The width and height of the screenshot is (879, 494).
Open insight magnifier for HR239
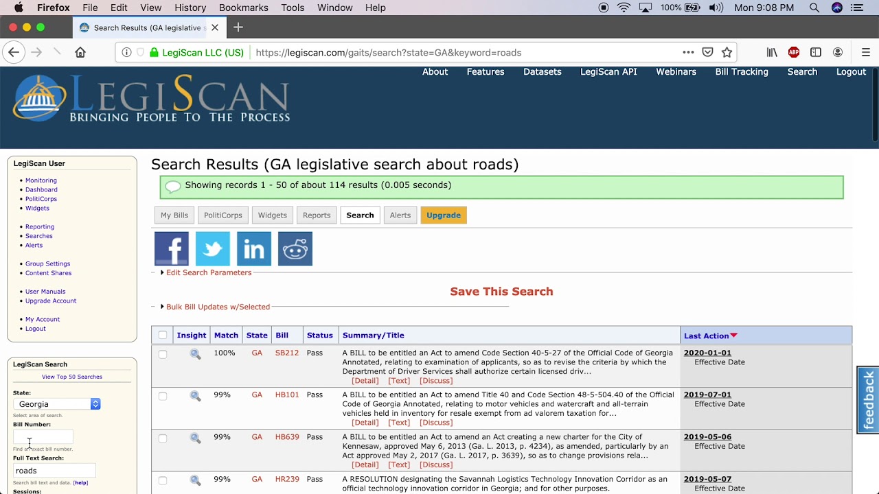click(x=196, y=480)
